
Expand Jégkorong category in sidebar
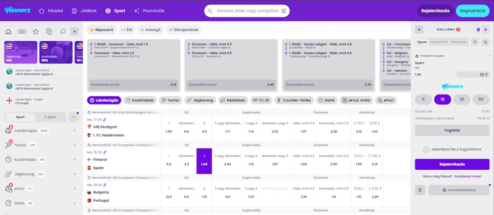pyautogui.click(x=42, y=174)
